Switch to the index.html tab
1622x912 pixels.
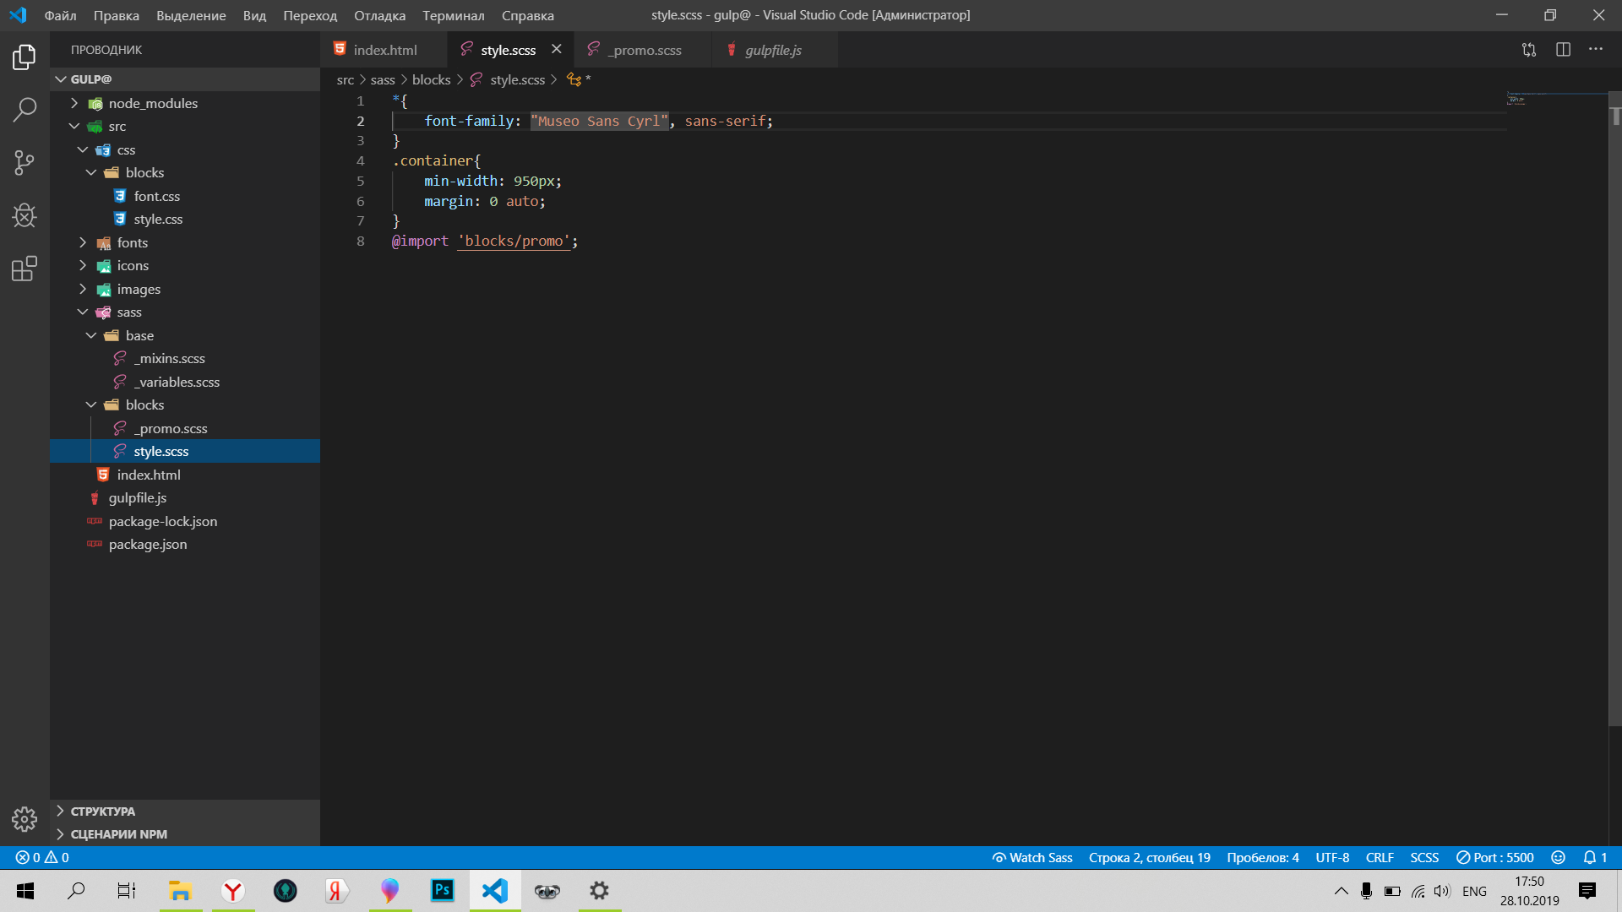point(384,50)
